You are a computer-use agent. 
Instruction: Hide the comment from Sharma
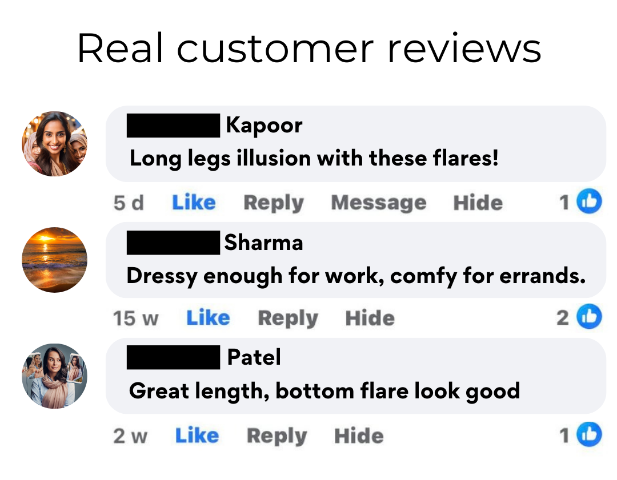point(370,318)
